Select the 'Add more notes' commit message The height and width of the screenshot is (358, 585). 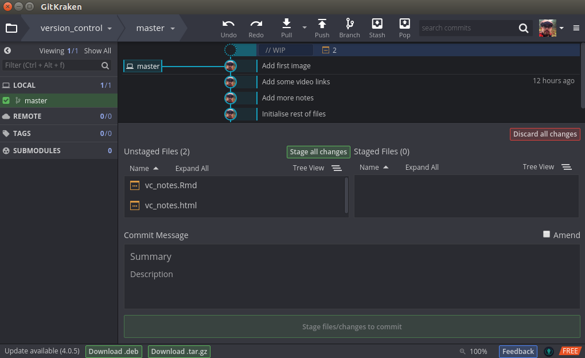288,98
